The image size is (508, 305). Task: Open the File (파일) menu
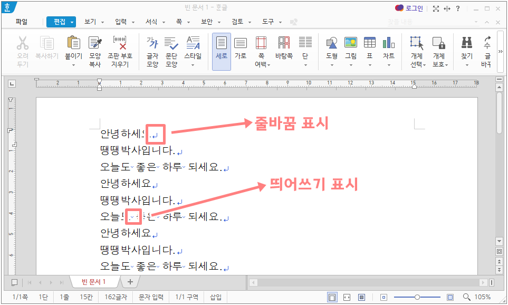click(22, 22)
